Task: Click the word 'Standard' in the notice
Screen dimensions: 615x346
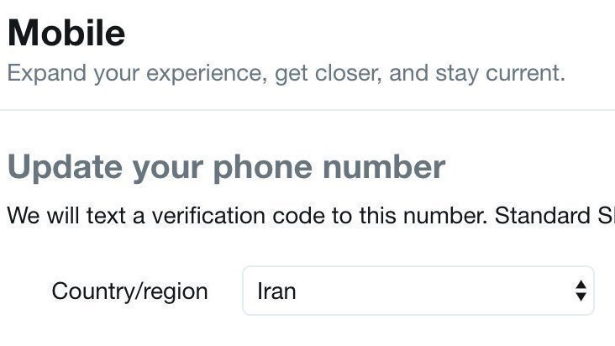Action: point(544,216)
